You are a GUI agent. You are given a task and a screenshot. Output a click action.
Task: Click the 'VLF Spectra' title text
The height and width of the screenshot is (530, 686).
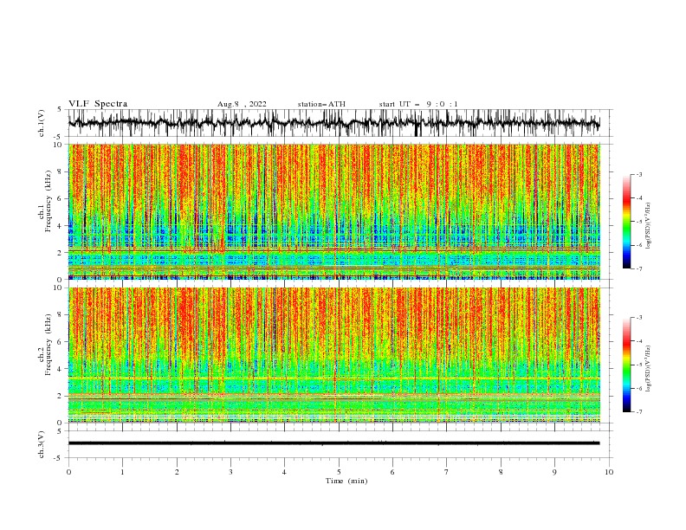[x=98, y=104]
